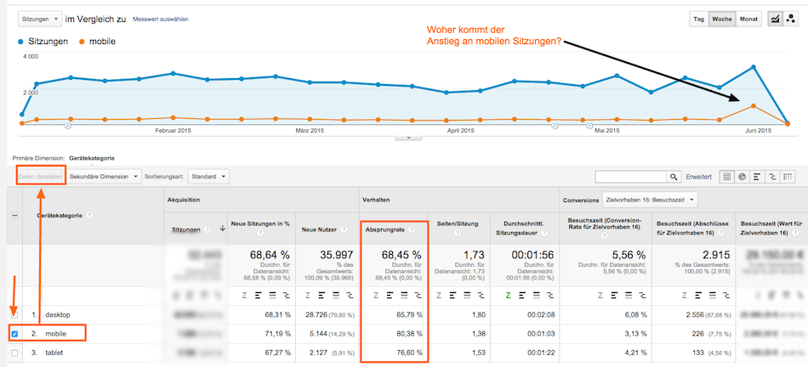
Task: Select the pivot table view icon
Action: tap(787, 177)
